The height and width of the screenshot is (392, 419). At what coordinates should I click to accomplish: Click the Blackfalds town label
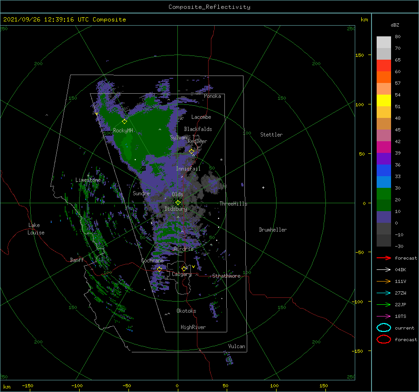(x=198, y=129)
